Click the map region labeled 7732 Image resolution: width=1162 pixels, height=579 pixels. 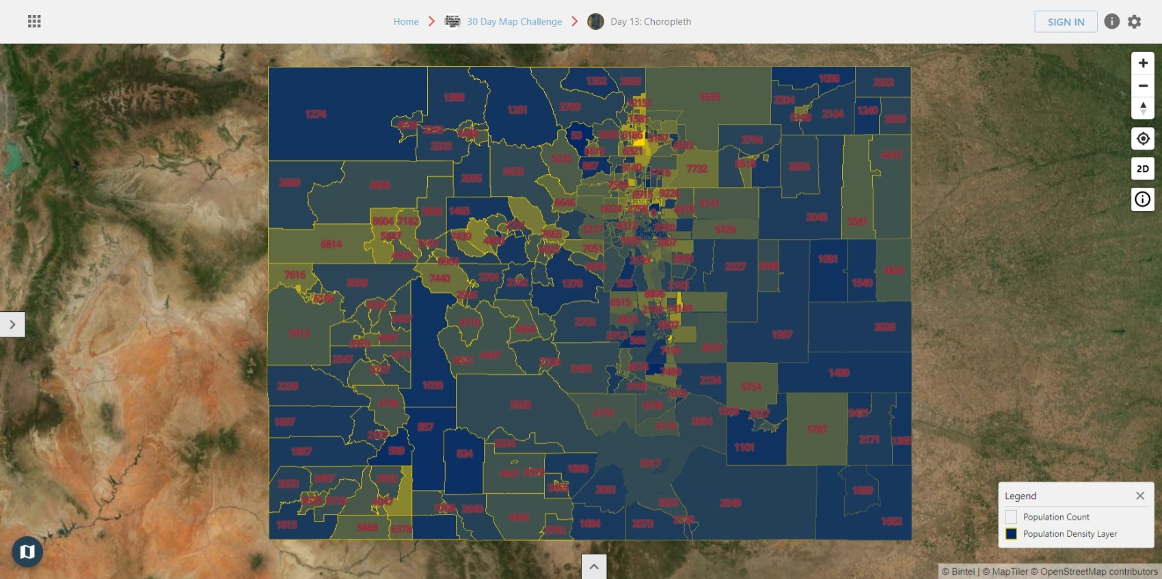tap(697, 169)
